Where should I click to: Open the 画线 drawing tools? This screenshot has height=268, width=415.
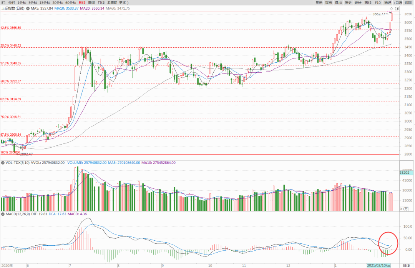click(x=368, y=3)
